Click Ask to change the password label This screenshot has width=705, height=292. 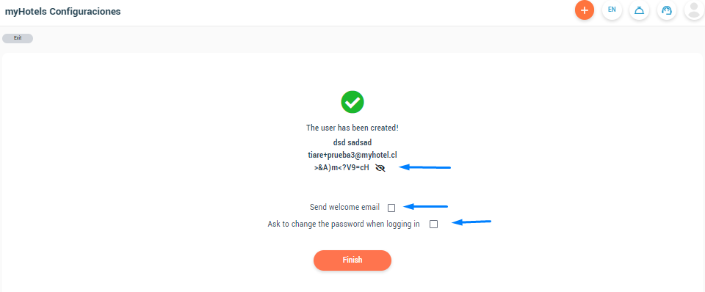(344, 224)
